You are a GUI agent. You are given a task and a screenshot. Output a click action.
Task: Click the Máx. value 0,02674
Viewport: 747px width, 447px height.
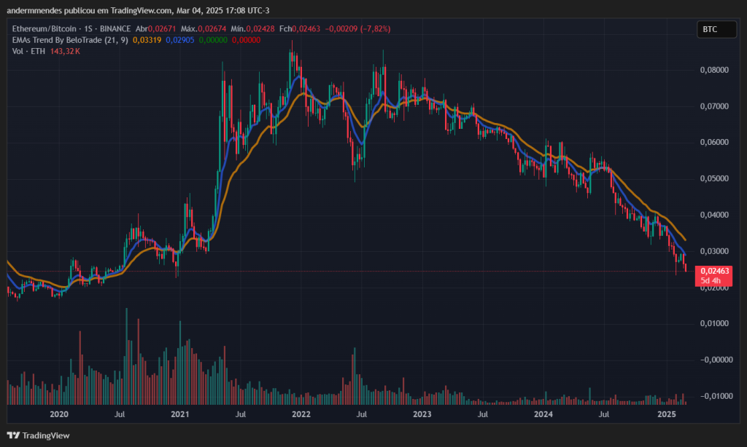coord(212,29)
